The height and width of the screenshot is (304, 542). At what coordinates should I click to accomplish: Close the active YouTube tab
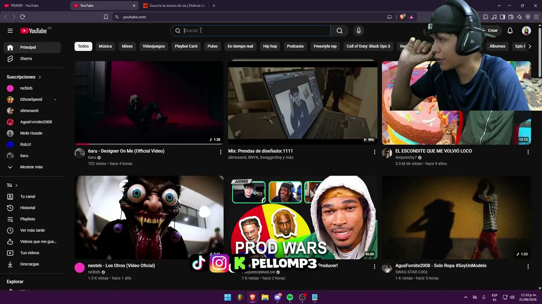click(134, 5)
